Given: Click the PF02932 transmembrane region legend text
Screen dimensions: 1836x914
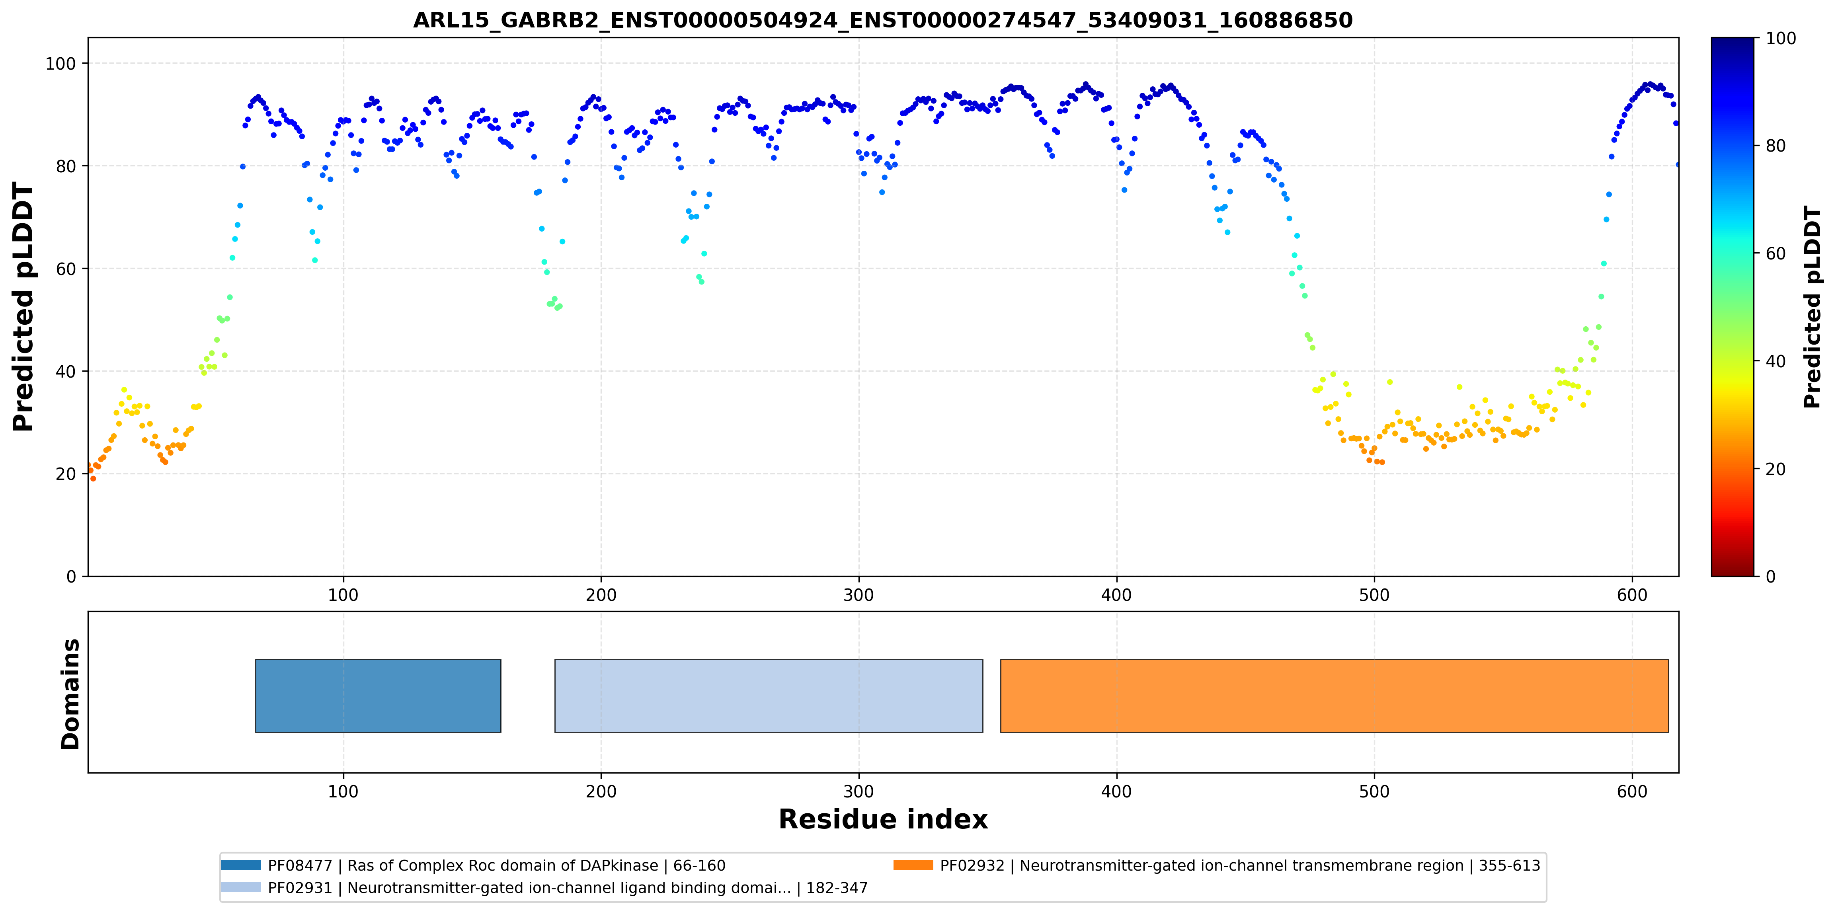Looking at the screenshot, I should tap(1240, 865).
